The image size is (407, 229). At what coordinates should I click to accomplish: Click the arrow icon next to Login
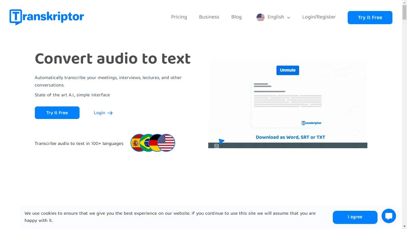pos(110,113)
